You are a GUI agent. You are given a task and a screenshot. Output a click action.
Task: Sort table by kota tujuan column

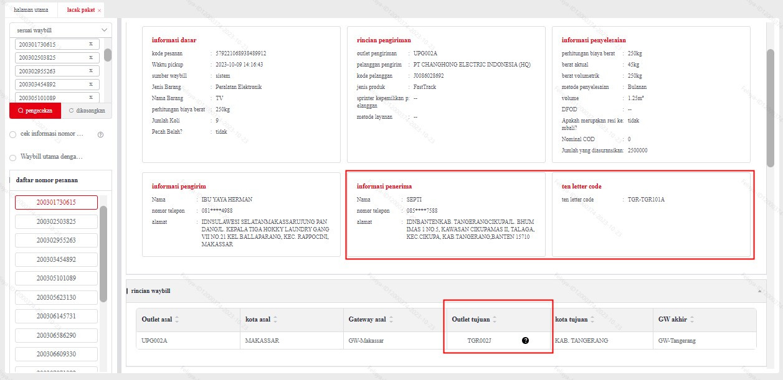click(592, 319)
